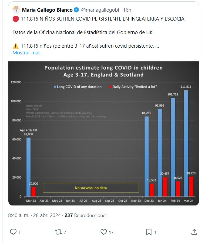The height and width of the screenshot is (243, 208).
Task: Click the red Daily Activity legend swatch
Action: 110,87
